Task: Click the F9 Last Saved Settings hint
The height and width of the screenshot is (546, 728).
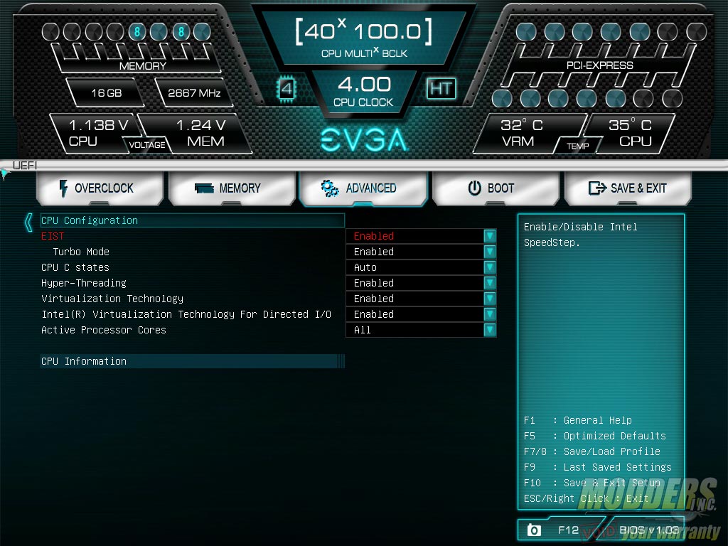Action: (x=597, y=467)
